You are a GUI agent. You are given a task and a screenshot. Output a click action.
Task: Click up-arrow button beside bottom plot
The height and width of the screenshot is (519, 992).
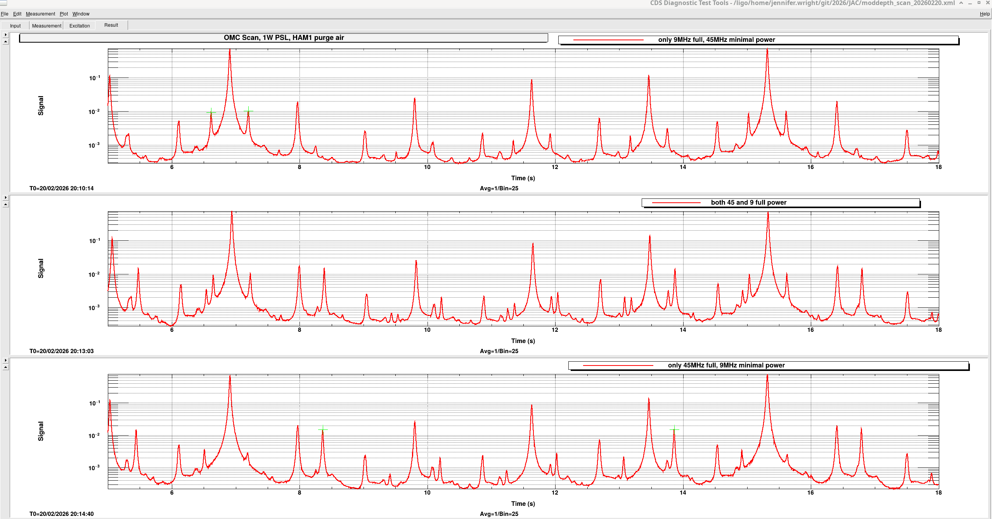(5, 367)
